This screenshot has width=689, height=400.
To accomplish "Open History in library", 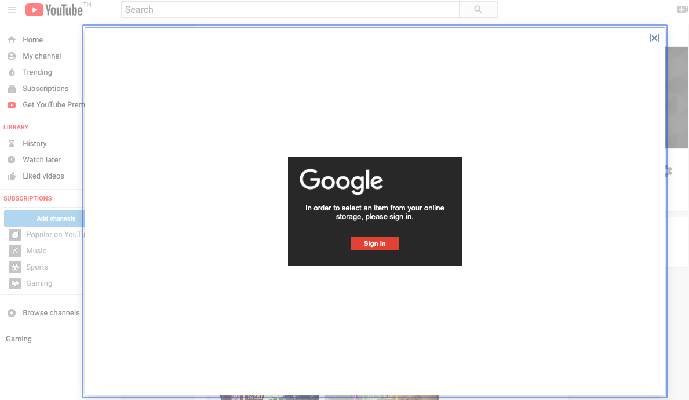I will [x=35, y=143].
